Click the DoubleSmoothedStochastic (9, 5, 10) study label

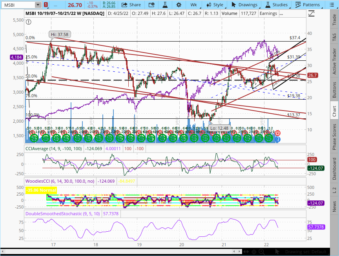[x=62, y=214]
